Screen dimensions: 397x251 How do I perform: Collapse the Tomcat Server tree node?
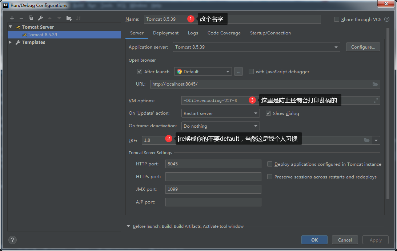(11, 27)
